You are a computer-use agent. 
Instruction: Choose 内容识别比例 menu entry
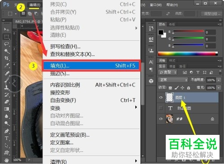click(x=91, y=85)
